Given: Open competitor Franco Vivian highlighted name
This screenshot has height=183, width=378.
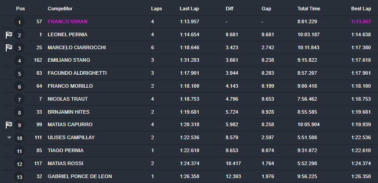Looking at the screenshot, I should pyautogui.click(x=68, y=21).
